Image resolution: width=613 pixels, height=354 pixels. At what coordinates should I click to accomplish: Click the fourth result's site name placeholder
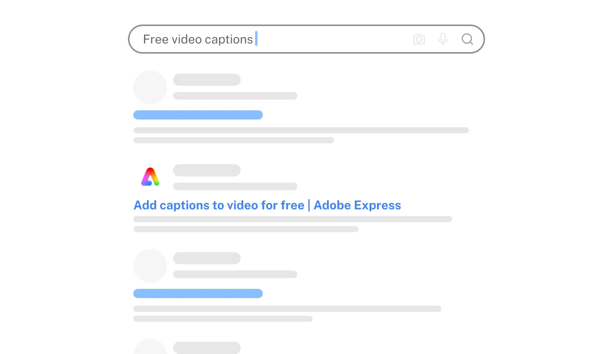tap(207, 348)
